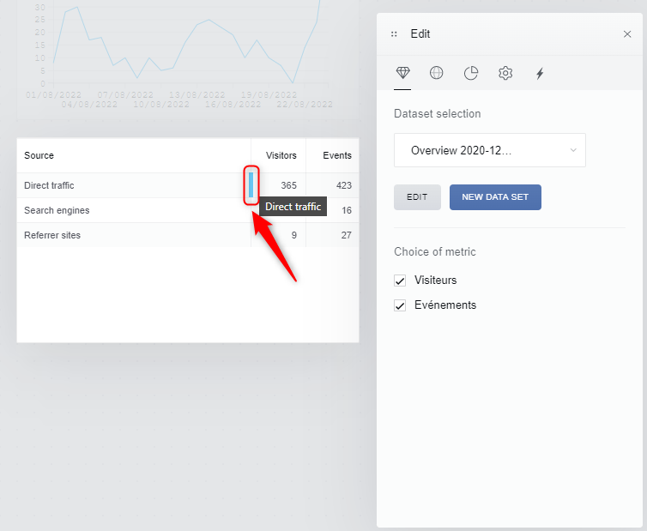Select the Referrer sites row
Viewport: 647px width, 531px height.
pyautogui.click(x=52, y=235)
